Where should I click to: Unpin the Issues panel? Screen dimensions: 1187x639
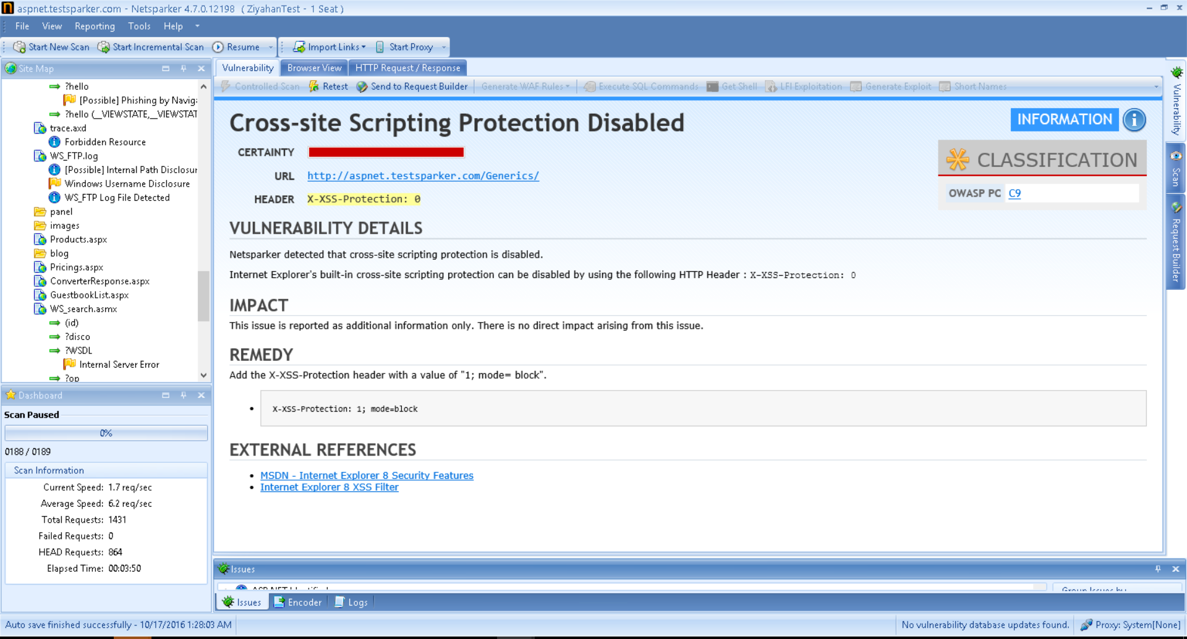coord(1157,569)
